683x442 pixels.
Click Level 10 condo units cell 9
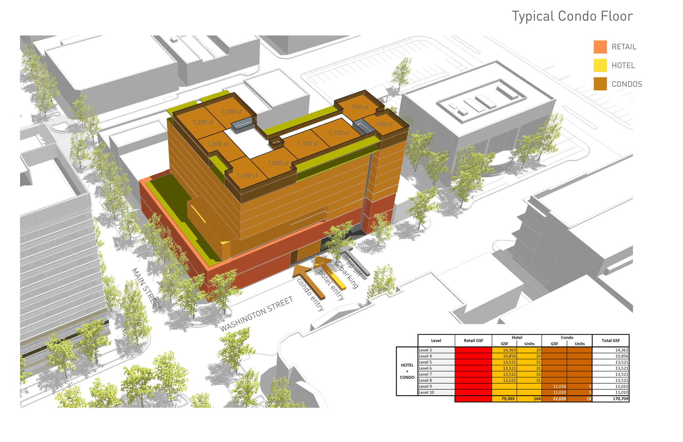pyautogui.click(x=579, y=392)
